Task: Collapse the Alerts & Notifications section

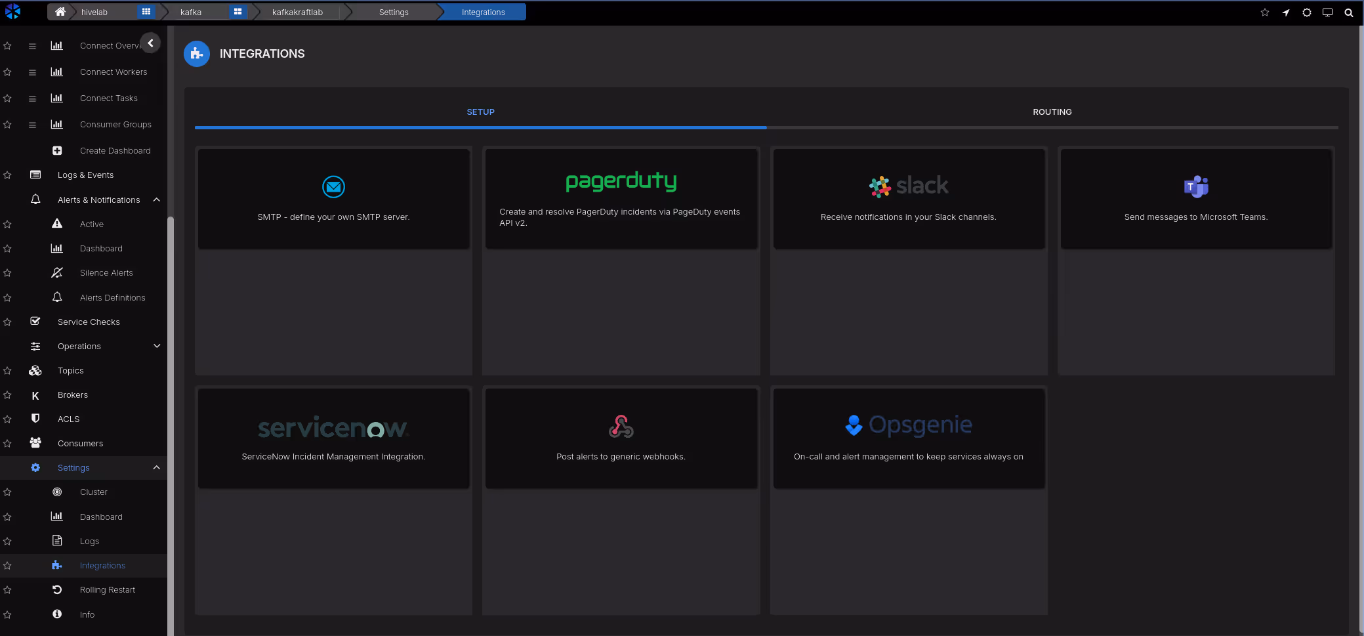Action: 157,200
